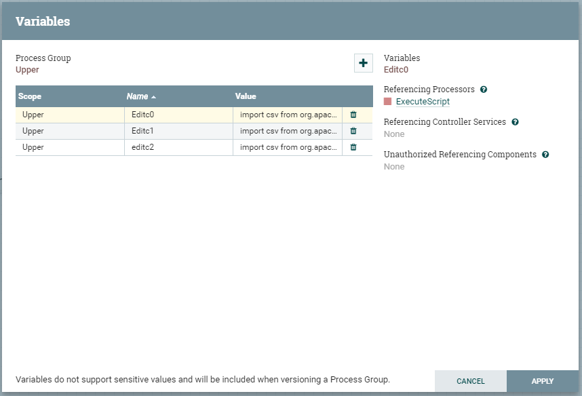This screenshot has width=582, height=396.
Task: Click the plus icon to add variable
Action: [x=363, y=63]
